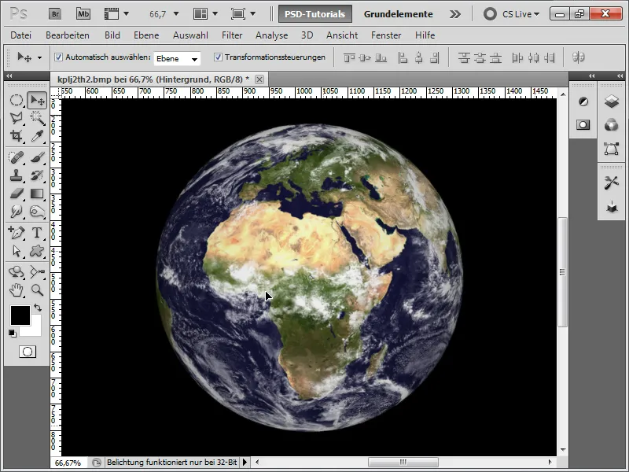
Task: Select the Path Selection tool
Action: pyautogui.click(x=17, y=251)
